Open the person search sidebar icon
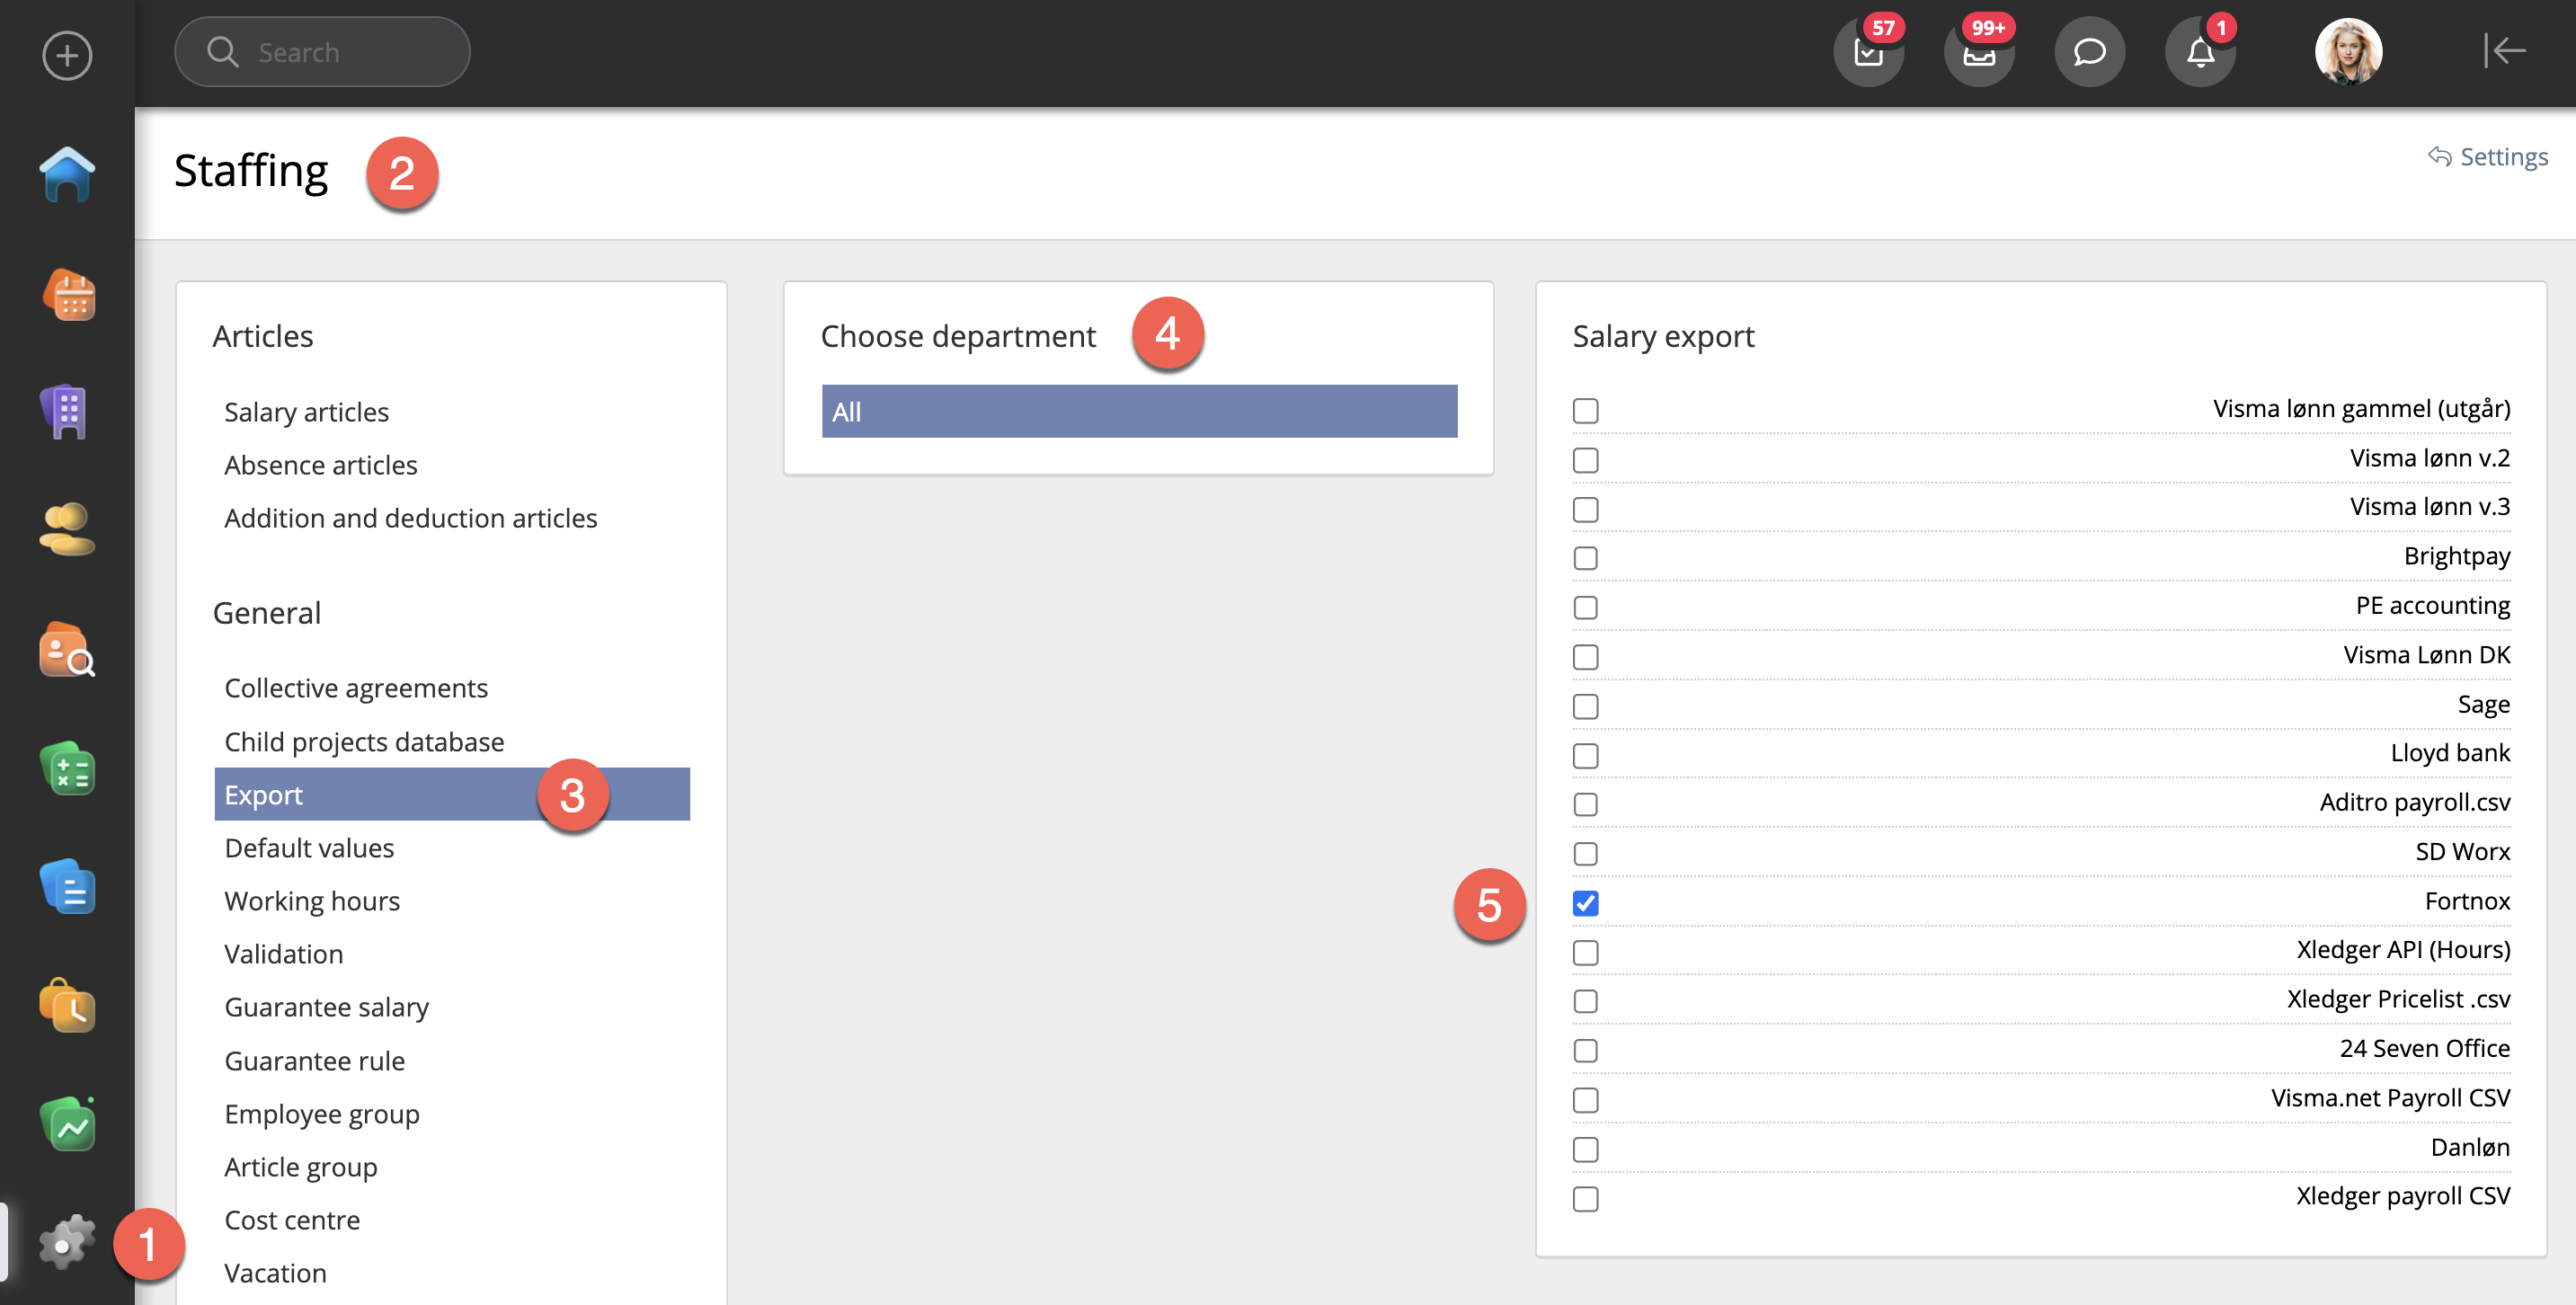The image size is (2576, 1305). [x=67, y=650]
